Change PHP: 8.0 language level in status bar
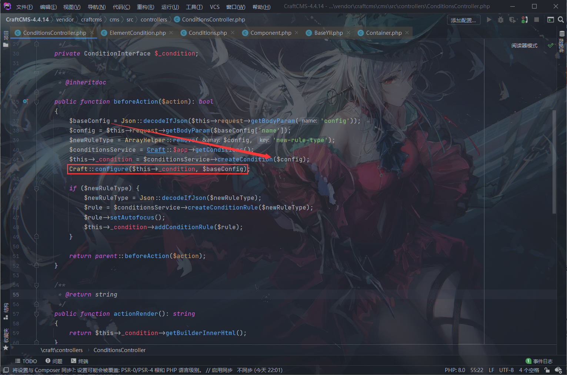Image resolution: width=567 pixels, height=375 pixels. tap(455, 370)
